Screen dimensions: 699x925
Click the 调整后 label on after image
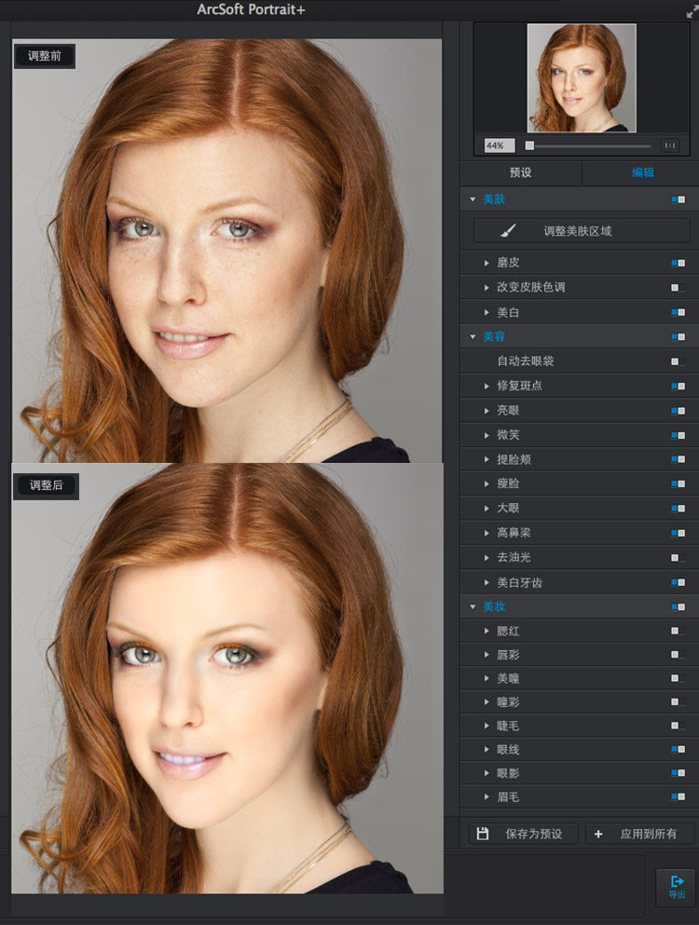tap(46, 485)
